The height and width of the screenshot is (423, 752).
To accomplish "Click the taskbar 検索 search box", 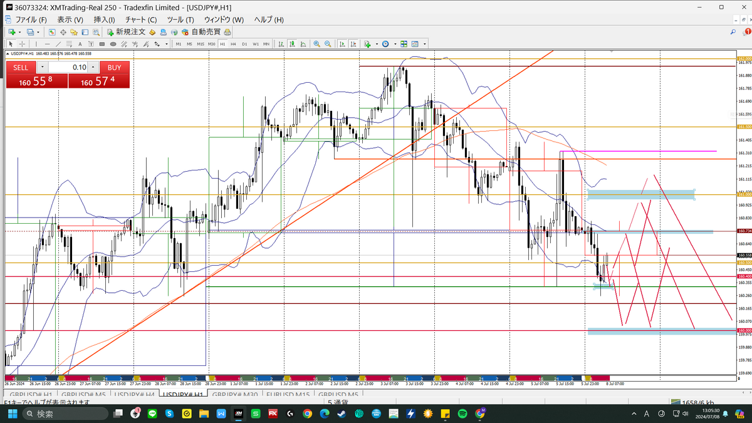I will pos(66,414).
